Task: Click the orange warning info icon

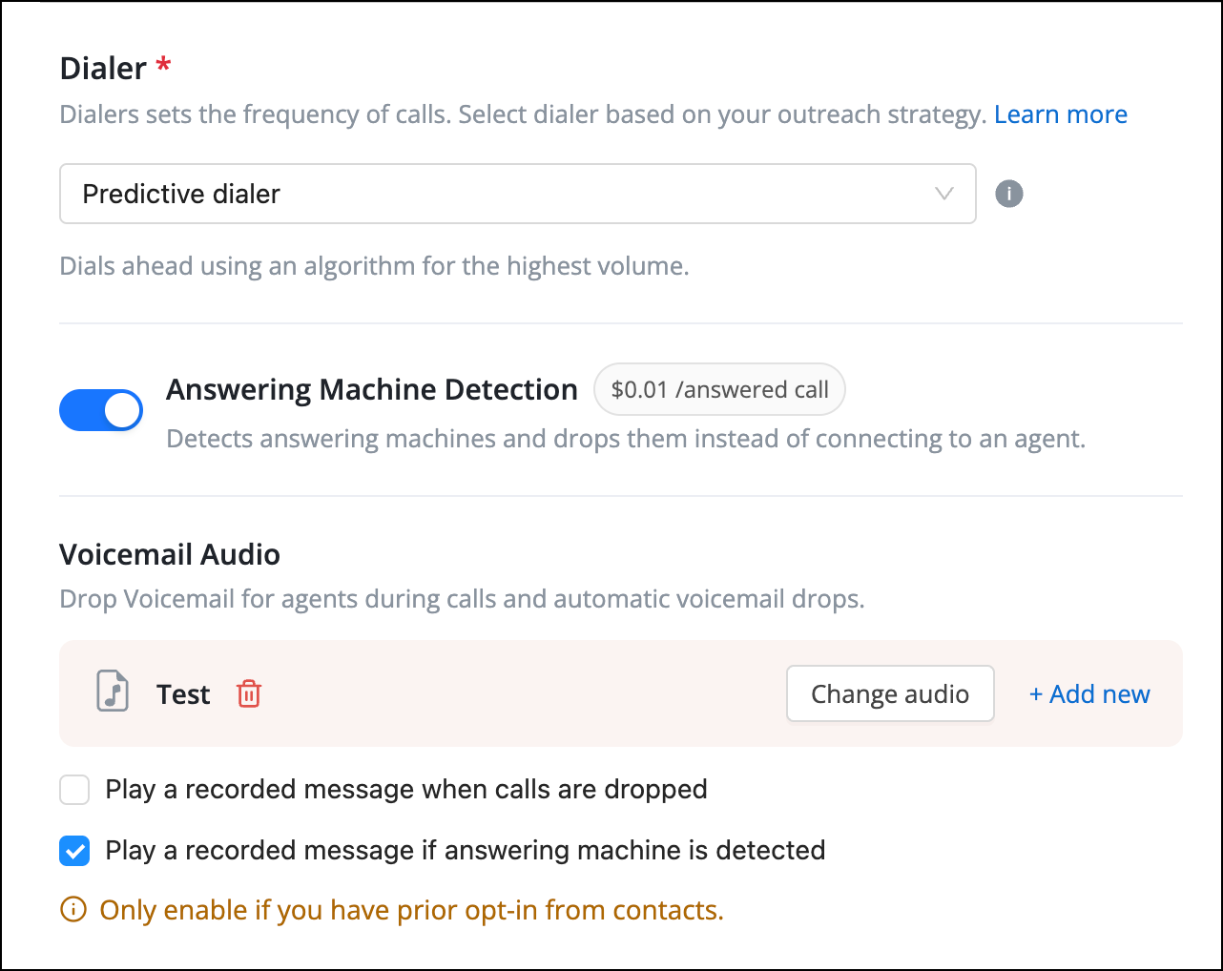Action: 73,910
